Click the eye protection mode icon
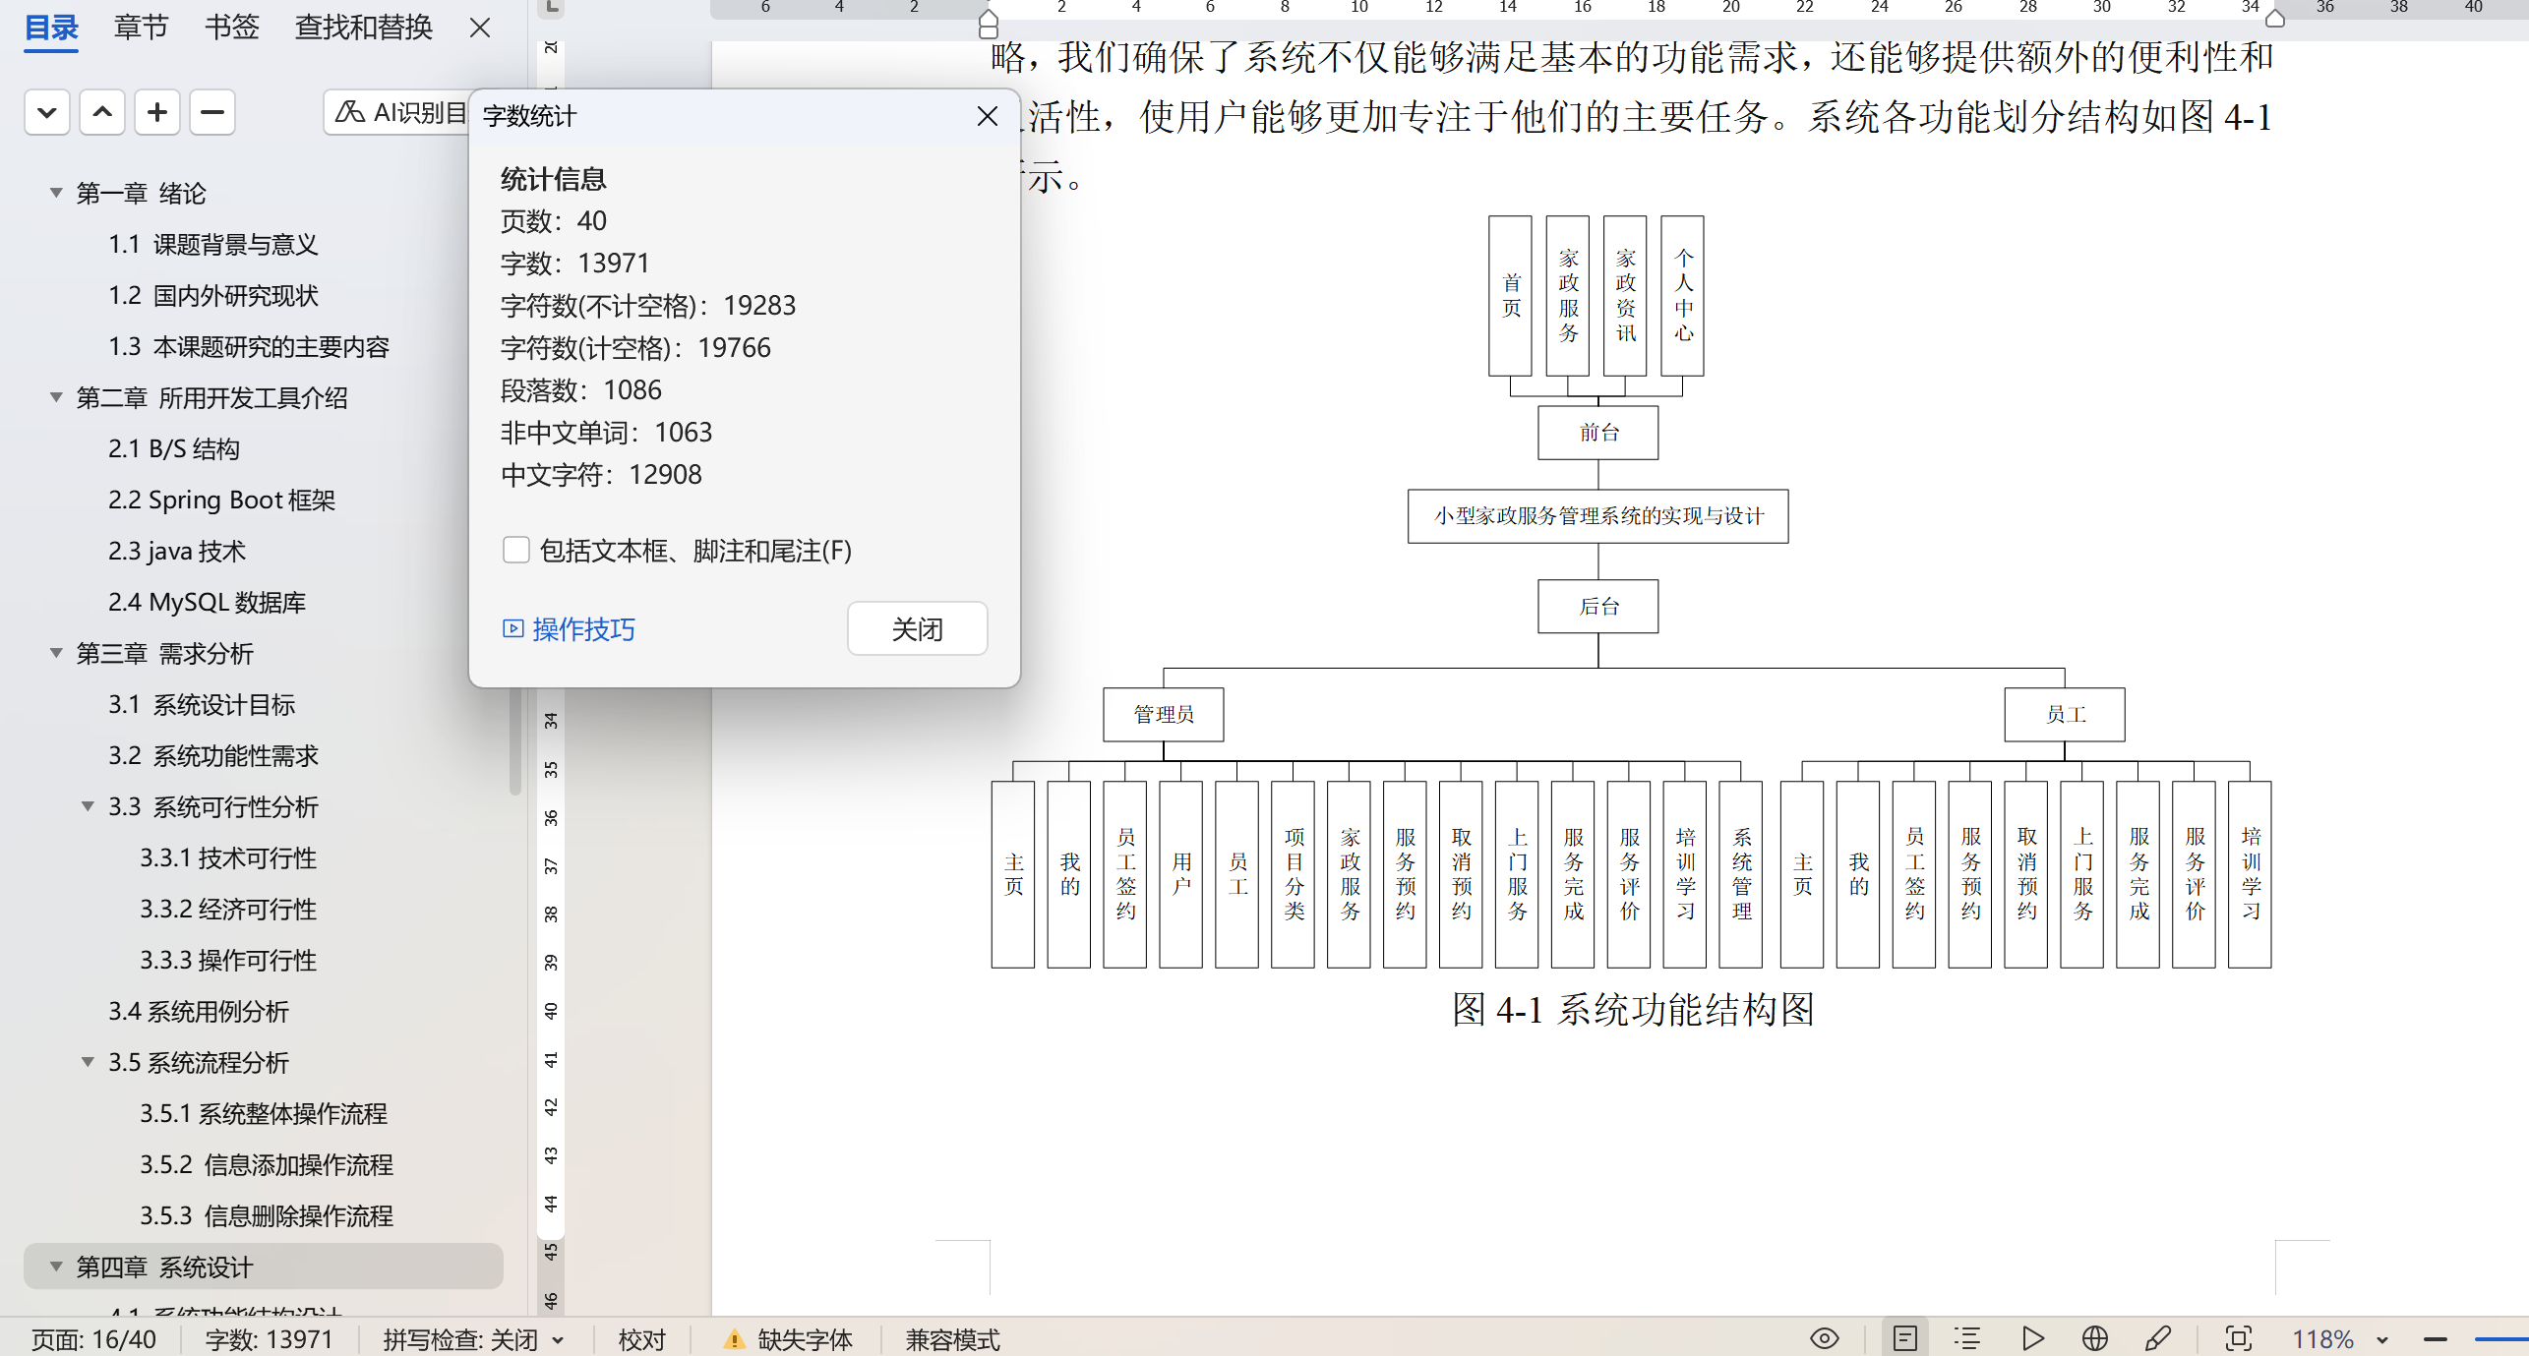 click(x=1824, y=1338)
